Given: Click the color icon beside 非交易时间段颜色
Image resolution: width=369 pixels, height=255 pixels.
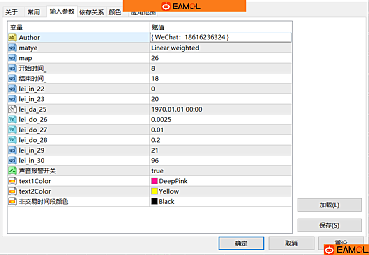Looking at the screenshot, I should point(12,202).
